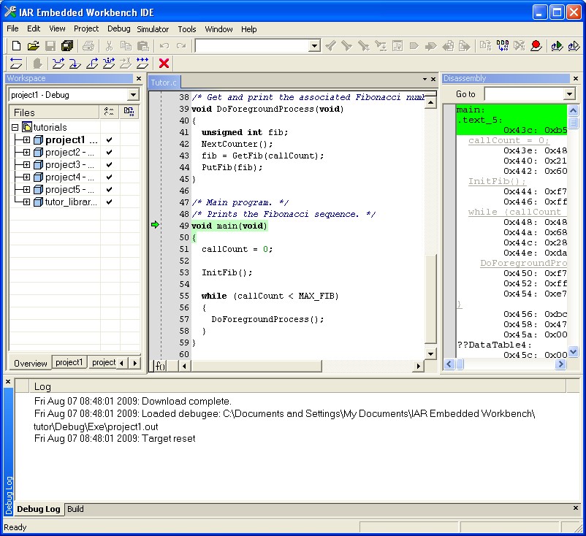This screenshot has width=586, height=536.
Task: Click the New document icon
Action: [16, 46]
